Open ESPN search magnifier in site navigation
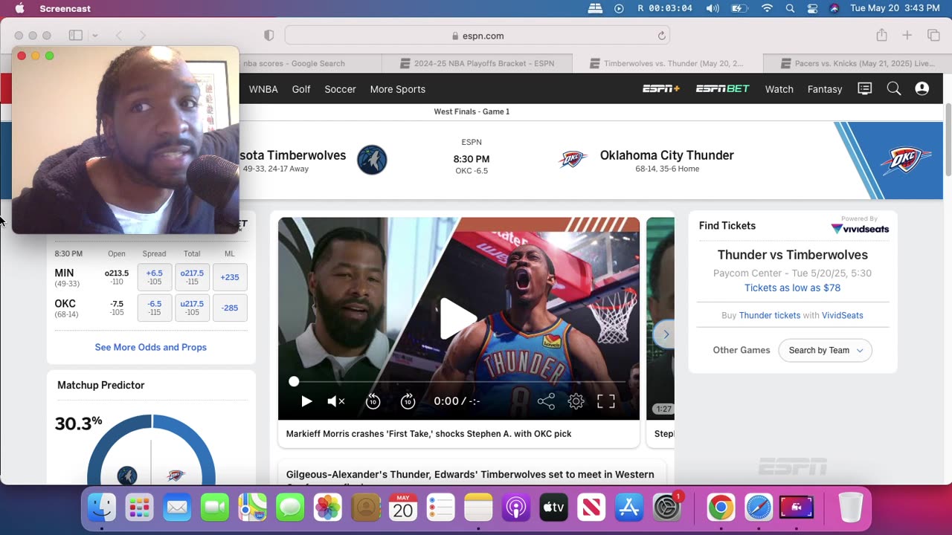Image resolution: width=952 pixels, height=535 pixels. coord(894,89)
